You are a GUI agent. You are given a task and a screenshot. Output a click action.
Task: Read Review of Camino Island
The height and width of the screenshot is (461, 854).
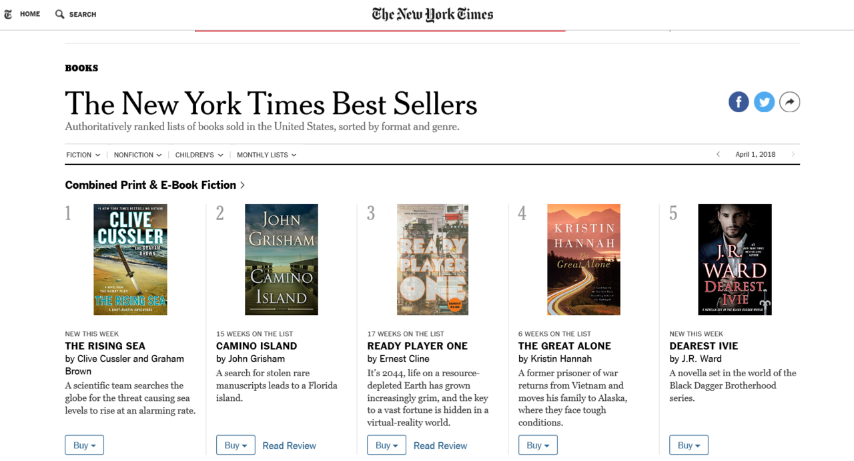(x=289, y=446)
